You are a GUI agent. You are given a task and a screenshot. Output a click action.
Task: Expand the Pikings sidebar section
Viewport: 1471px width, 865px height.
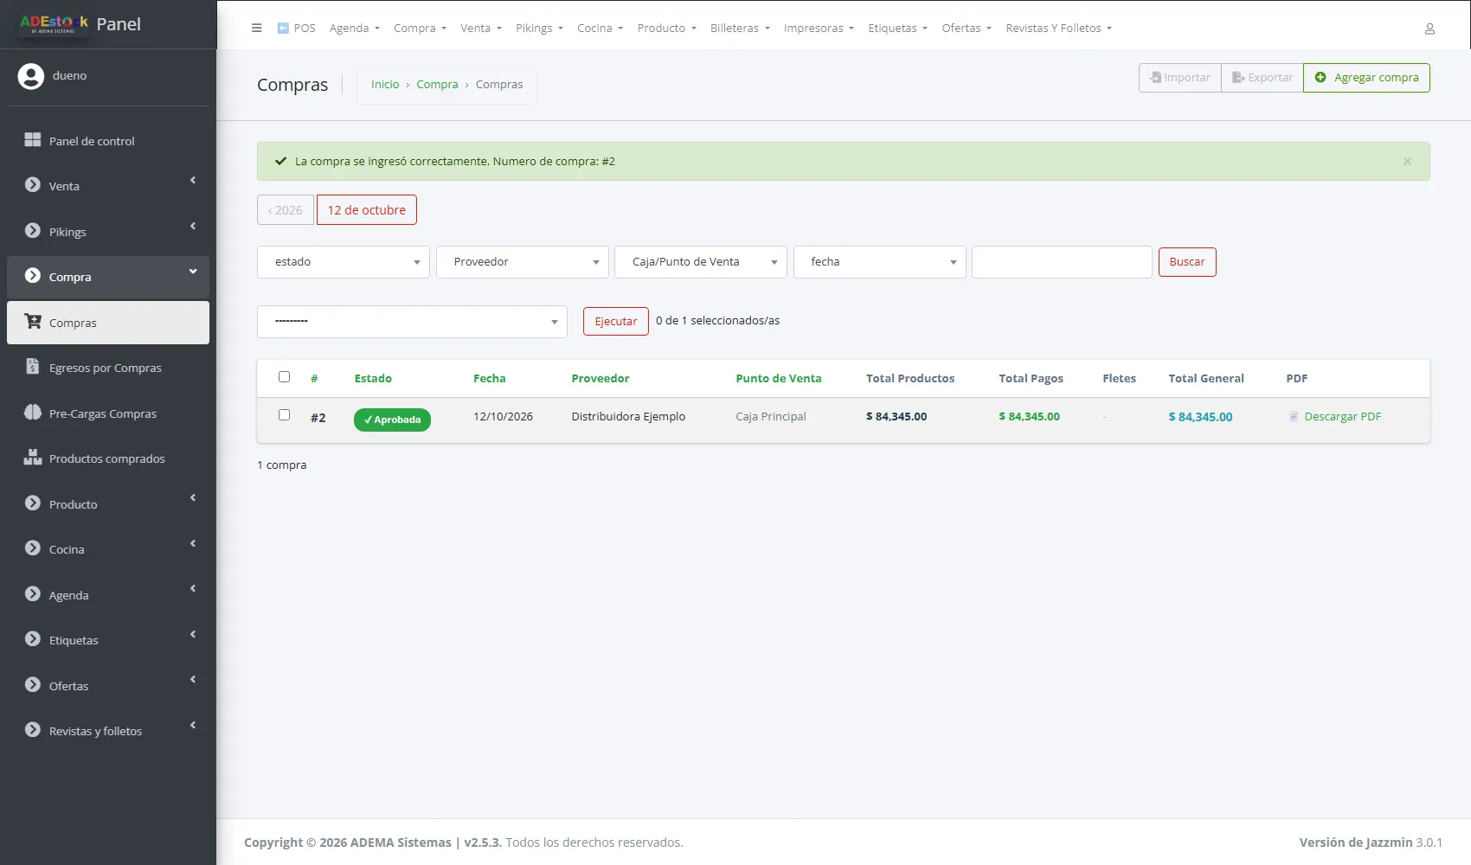click(108, 232)
